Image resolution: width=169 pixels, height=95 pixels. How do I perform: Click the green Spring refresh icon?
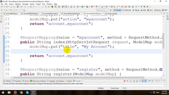(x=56, y=7)
